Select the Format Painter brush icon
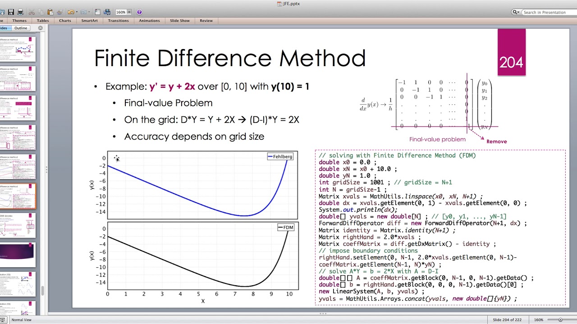Viewport: 577px width, 324px height. pyautogui.click(x=60, y=12)
